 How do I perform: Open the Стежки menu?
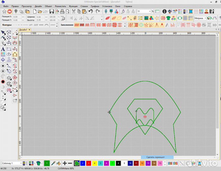(84, 6)
